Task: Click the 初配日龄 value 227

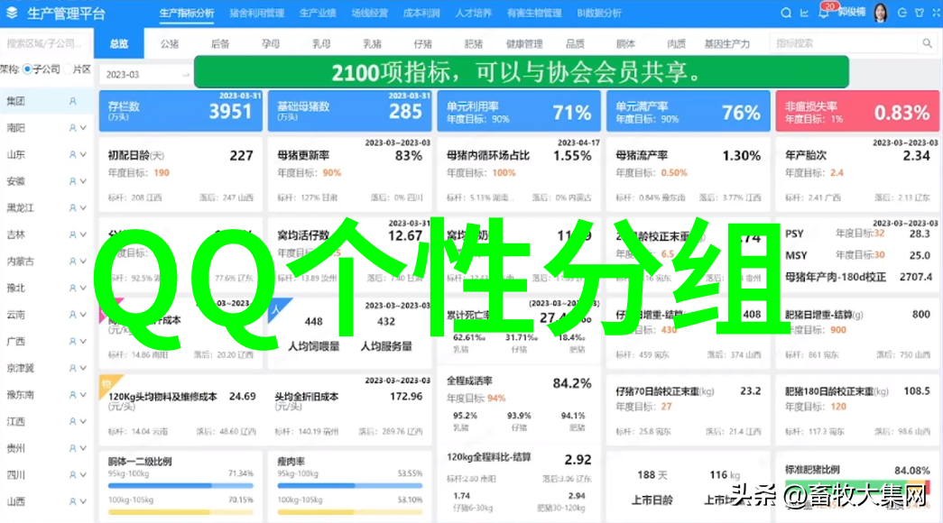Action: coord(241,156)
